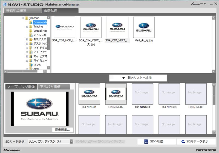Select the Vert_4c_lg.jpg thumbnail
Viewport: 219px width, 153px height.
(144, 27)
